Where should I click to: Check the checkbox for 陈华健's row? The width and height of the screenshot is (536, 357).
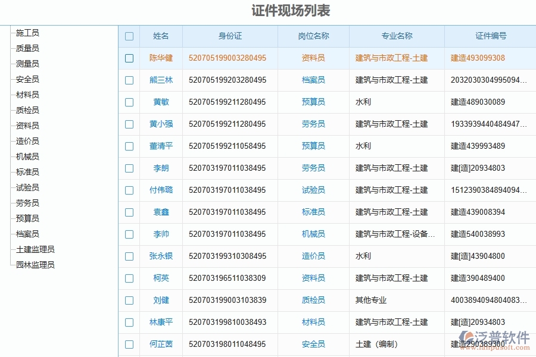[129, 58]
